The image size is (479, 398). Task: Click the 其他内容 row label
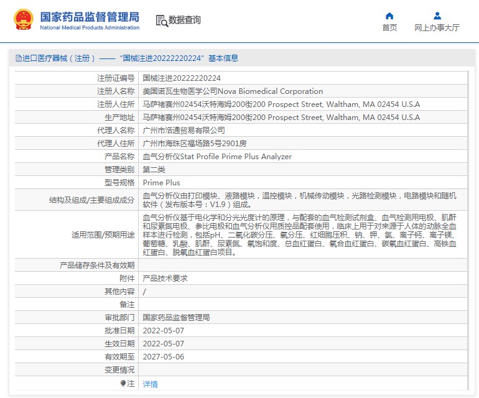[119, 292]
